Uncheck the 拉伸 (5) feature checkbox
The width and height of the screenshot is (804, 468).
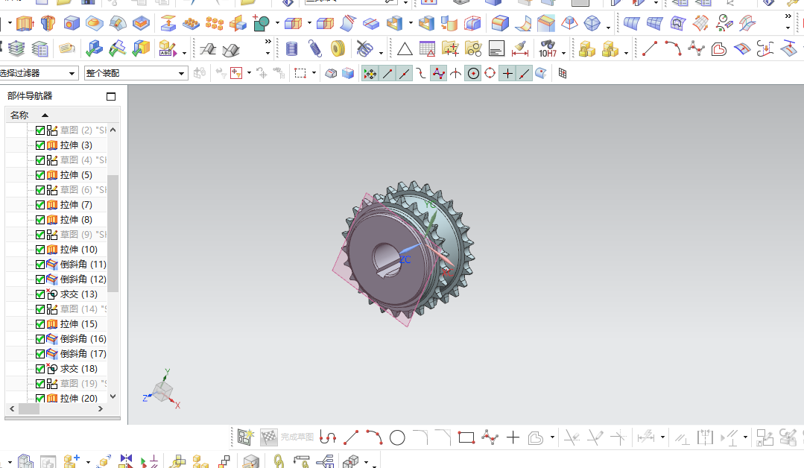click(x=40, y=175)
